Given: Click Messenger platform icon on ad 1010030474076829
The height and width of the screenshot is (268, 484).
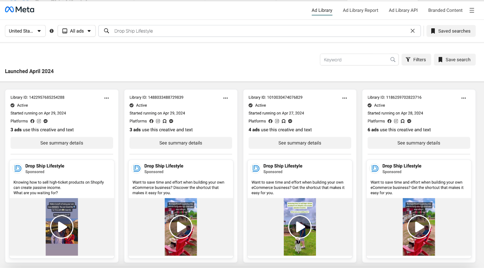Looking at the screenshot, I should coord(290,121).
